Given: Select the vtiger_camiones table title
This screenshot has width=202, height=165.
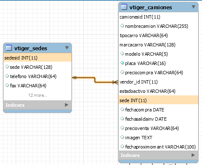Looking at the screenshot, I should pyautogui.click(x=151, y=7).
